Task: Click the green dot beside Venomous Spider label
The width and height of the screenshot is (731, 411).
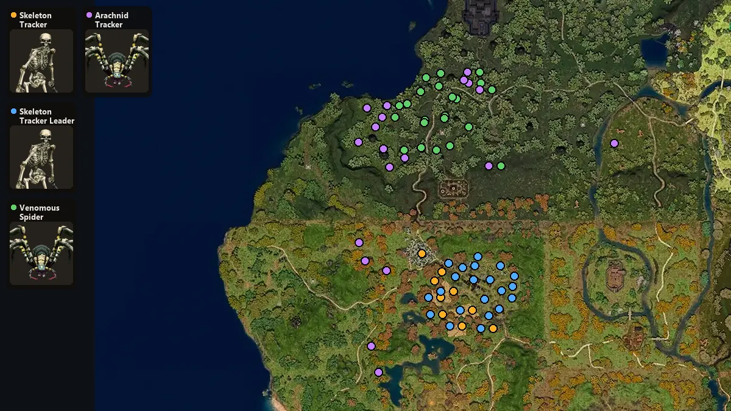Action: (x=14, y=207)
